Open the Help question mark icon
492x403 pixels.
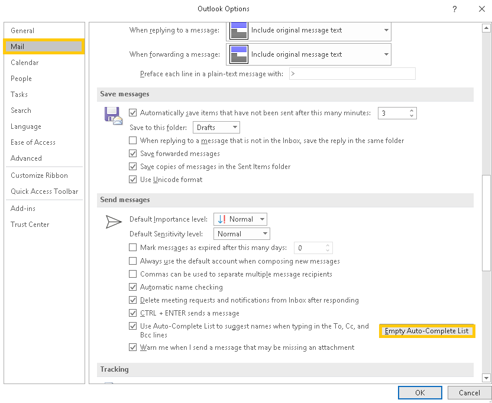point(454,9)
